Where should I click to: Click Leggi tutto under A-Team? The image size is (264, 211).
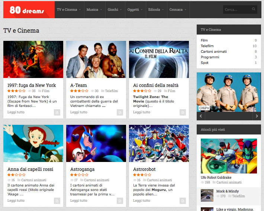[x=78, y=112]
